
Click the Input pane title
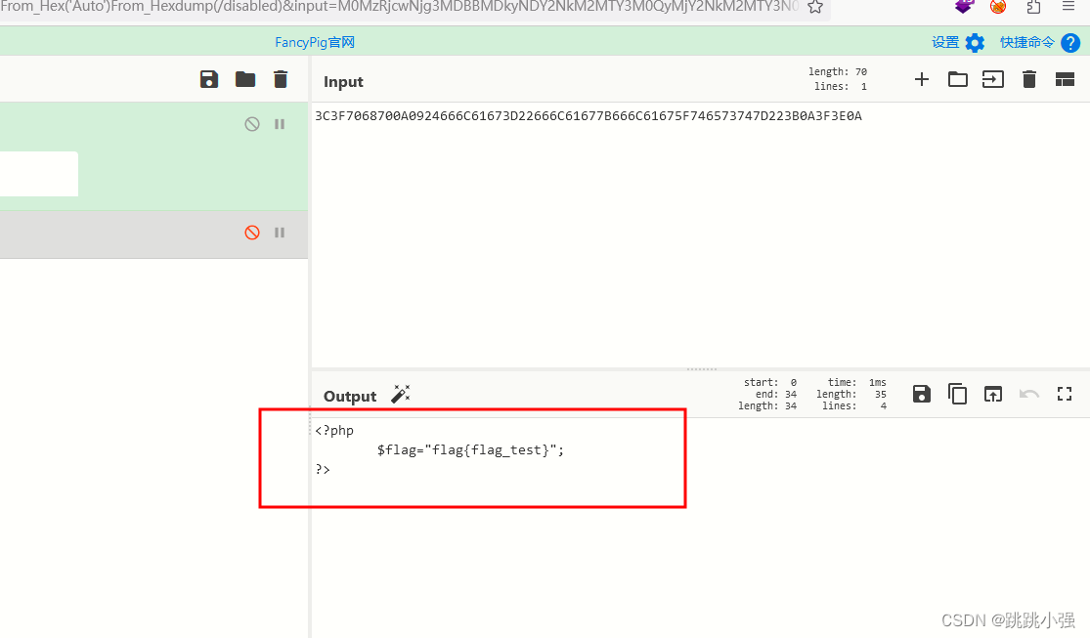[343, 82]
